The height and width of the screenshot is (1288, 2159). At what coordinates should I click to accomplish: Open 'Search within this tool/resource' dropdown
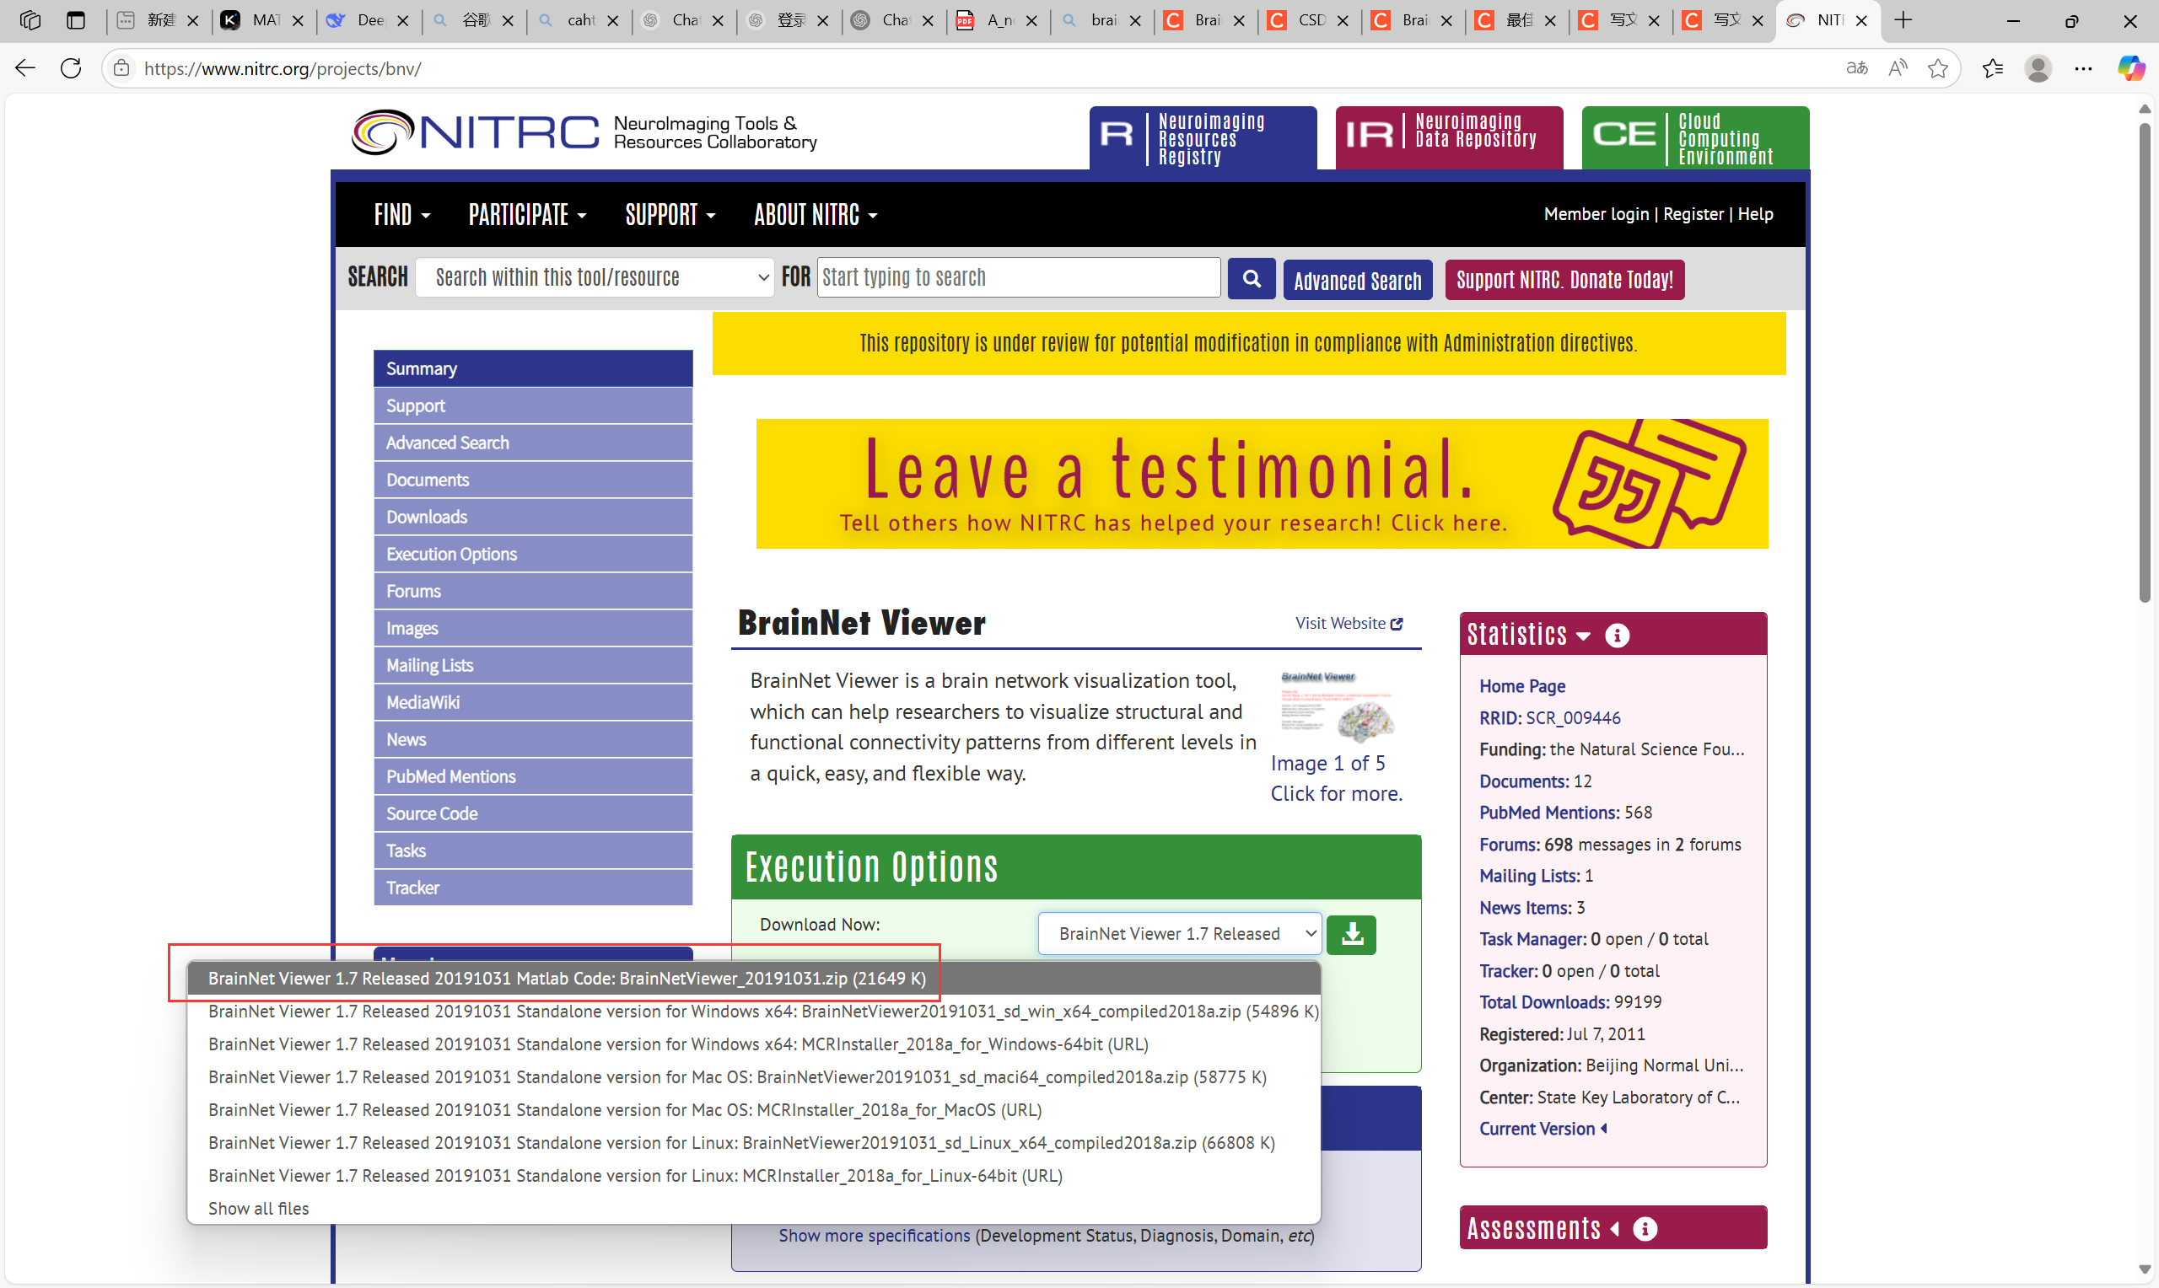point(595,277)
